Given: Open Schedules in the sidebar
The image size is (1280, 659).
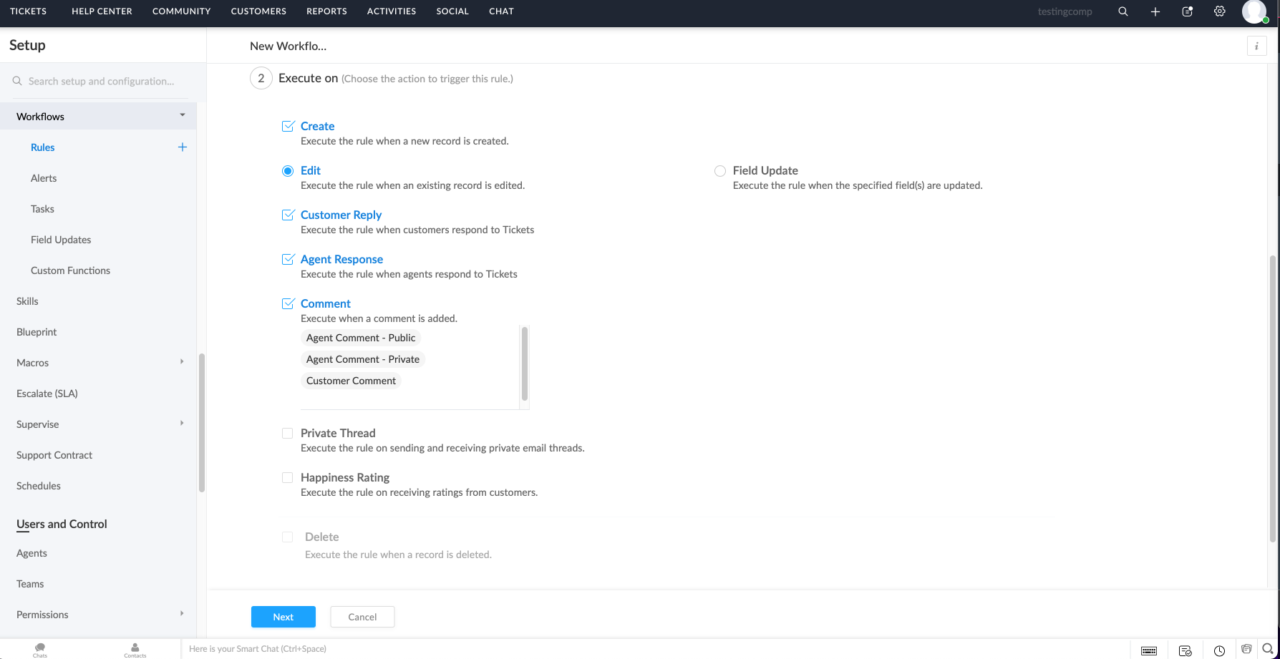Looking at the screenshot, I should coord(39,486).
